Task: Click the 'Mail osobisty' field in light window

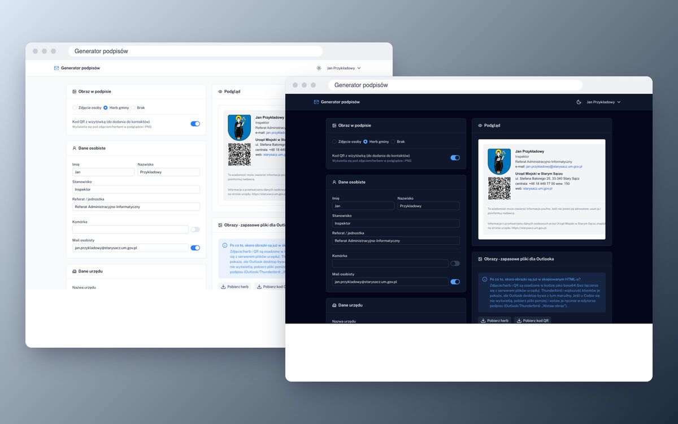Action: pyautogui.click(x=131, y=248)
